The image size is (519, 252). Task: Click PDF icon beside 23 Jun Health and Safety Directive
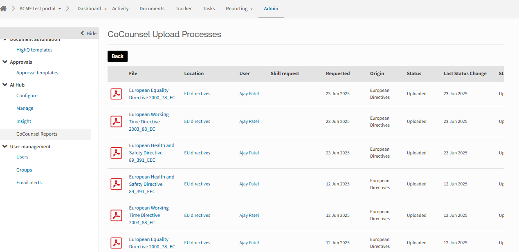coord(117,153)
